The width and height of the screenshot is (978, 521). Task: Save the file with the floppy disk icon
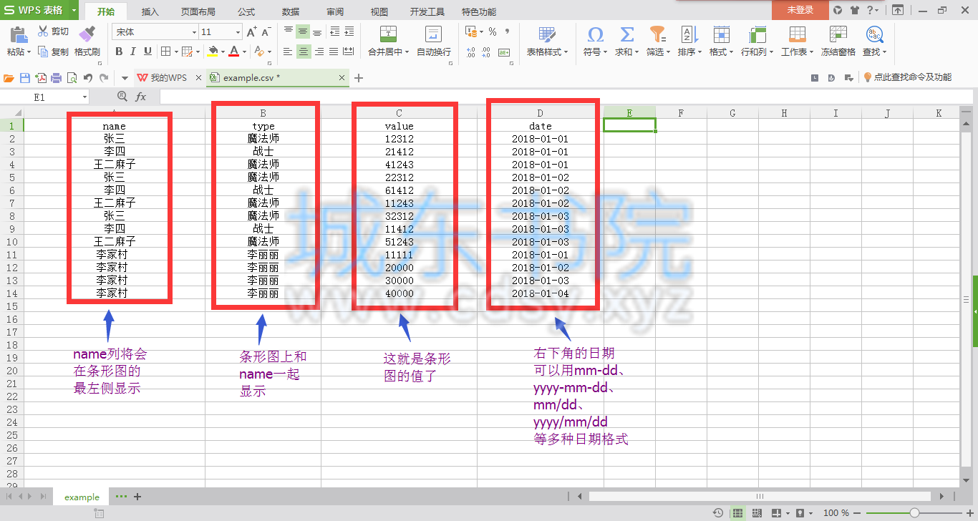[25, 78]
